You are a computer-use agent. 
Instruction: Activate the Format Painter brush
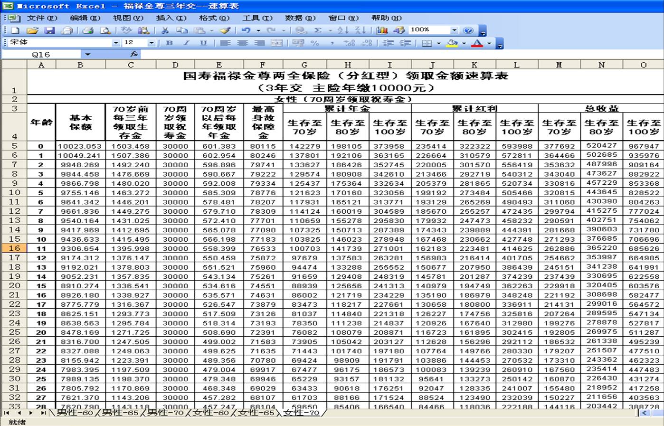tap(226, 30)
